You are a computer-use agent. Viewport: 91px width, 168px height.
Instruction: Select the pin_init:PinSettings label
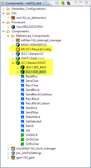click(29, 153)
